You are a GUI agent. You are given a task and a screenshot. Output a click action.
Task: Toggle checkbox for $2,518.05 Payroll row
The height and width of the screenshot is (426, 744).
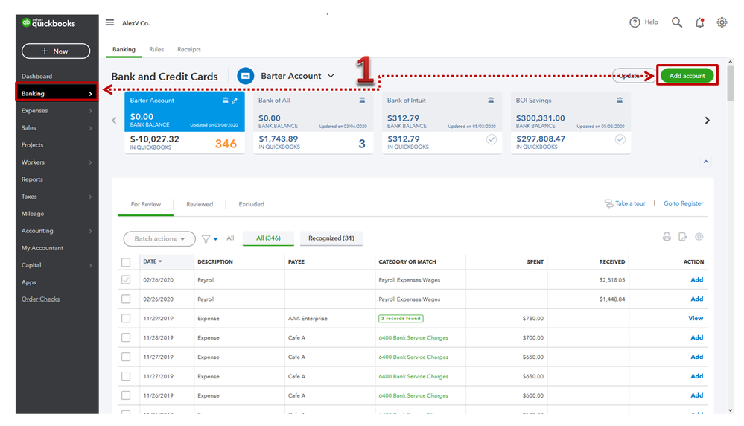coord(126,280)
